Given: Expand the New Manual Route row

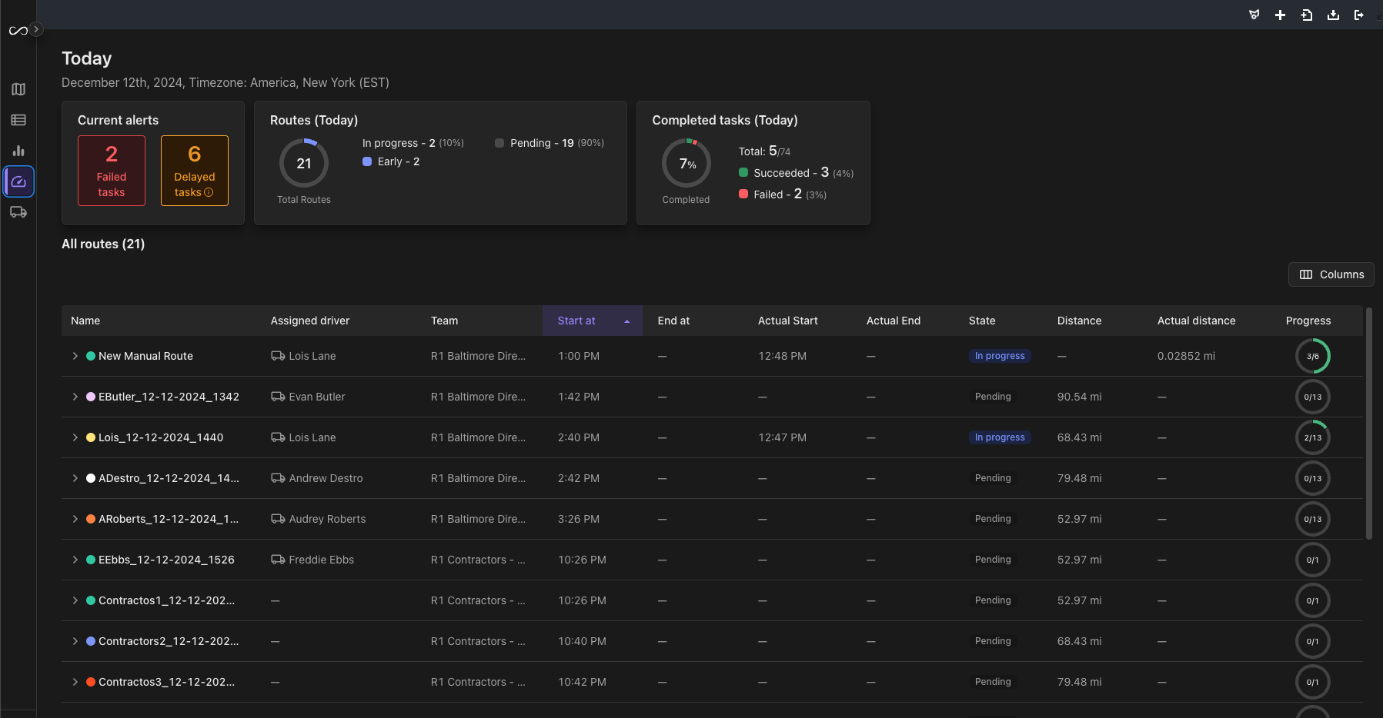Looking at the screenshot, I should coord(75,356).
